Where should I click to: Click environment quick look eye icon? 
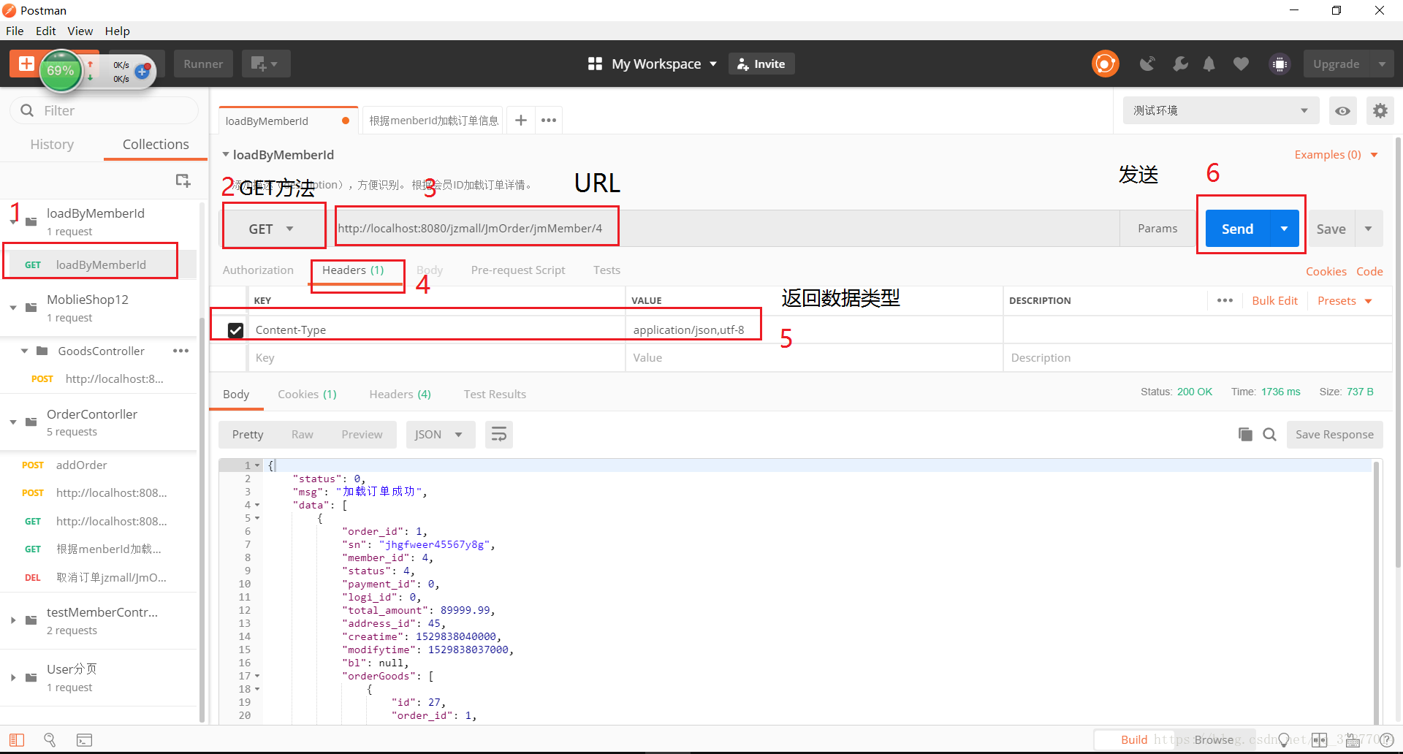1342,111
